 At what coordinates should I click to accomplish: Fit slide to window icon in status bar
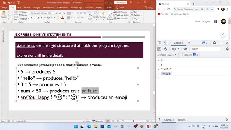click(152, 121)
